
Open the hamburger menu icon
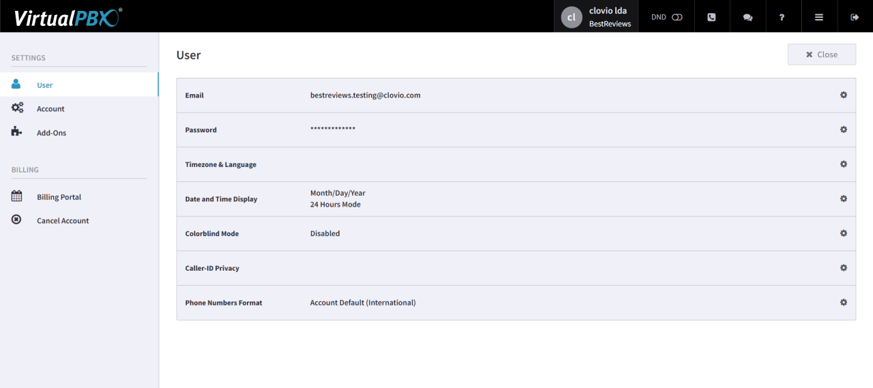(x=819, y=17)
